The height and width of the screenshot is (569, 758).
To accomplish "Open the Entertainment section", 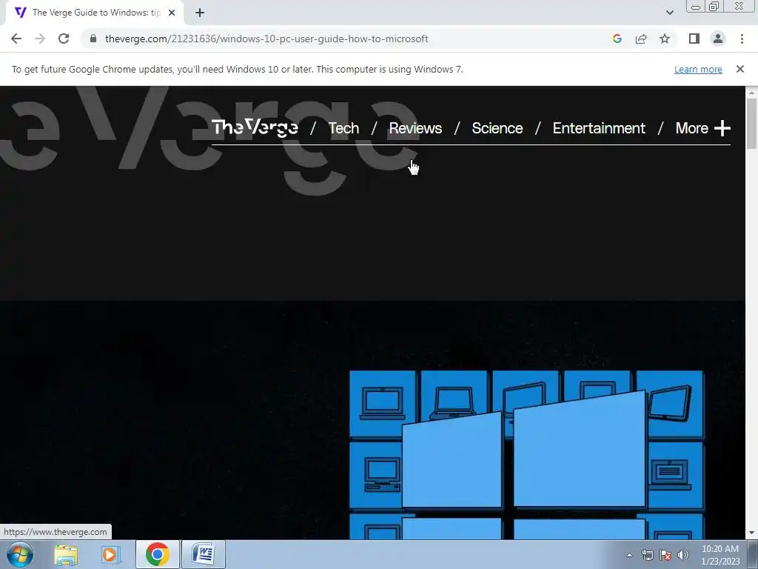I will [x=599, y=128].
